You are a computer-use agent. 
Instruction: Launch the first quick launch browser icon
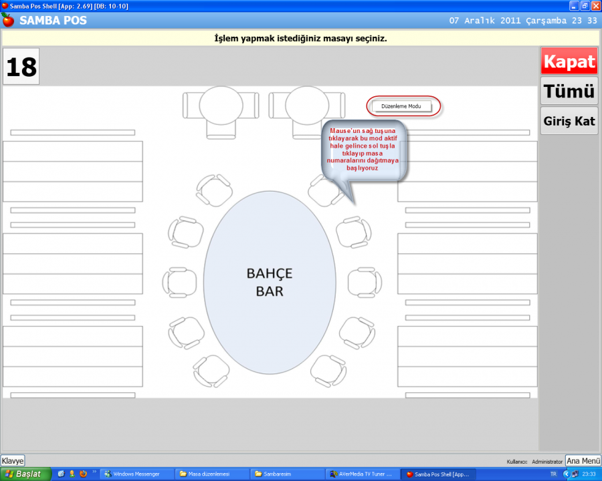61,474
